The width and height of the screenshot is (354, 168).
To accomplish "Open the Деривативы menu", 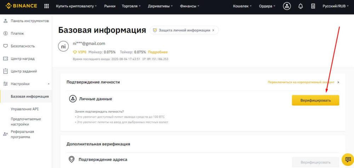I will [160, 6].
